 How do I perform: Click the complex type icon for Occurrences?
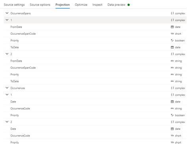[x=172, y=88]
